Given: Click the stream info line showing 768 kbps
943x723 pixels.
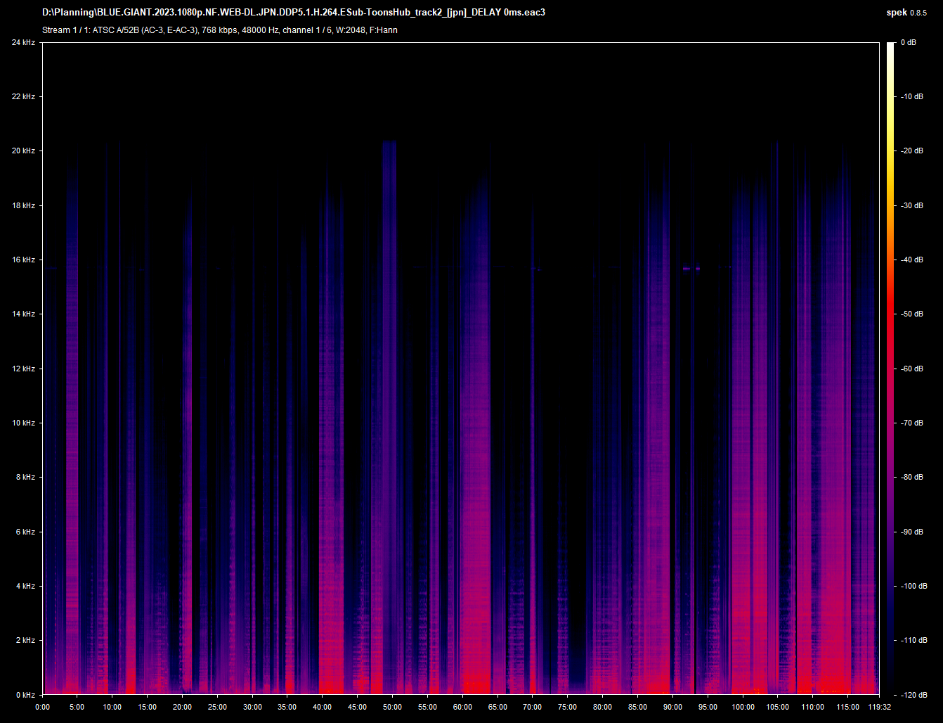Looking at the screenshot, I should pos(219,30).
